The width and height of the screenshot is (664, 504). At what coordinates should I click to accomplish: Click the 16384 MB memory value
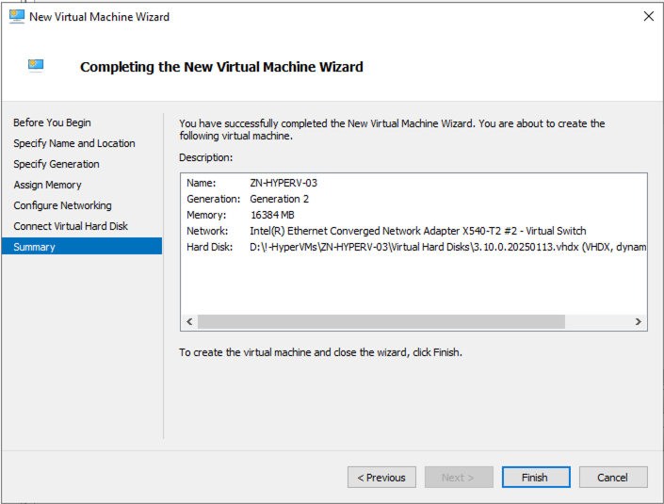272,215
